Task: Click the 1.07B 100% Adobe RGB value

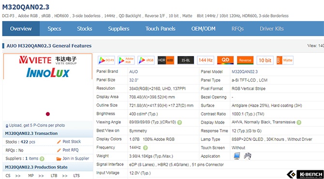Action: coord(152,139)
